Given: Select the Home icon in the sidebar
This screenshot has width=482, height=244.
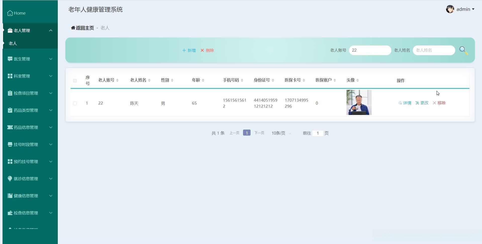Looking at the screenshot, I should pos(10,13).
